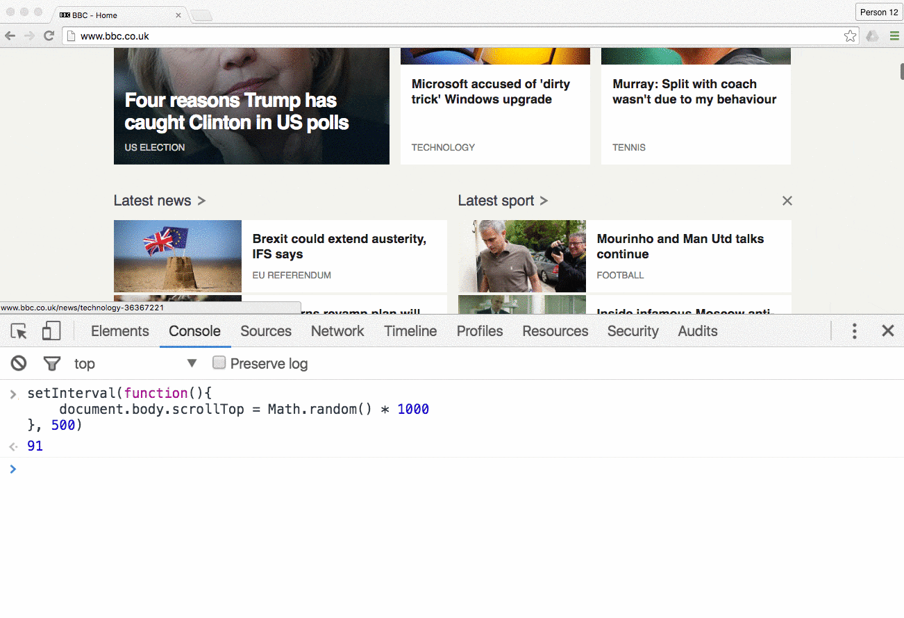This screenshot has height=618, width=904.
Task: Click the TENNIS category label
Action: click(629, 147)
